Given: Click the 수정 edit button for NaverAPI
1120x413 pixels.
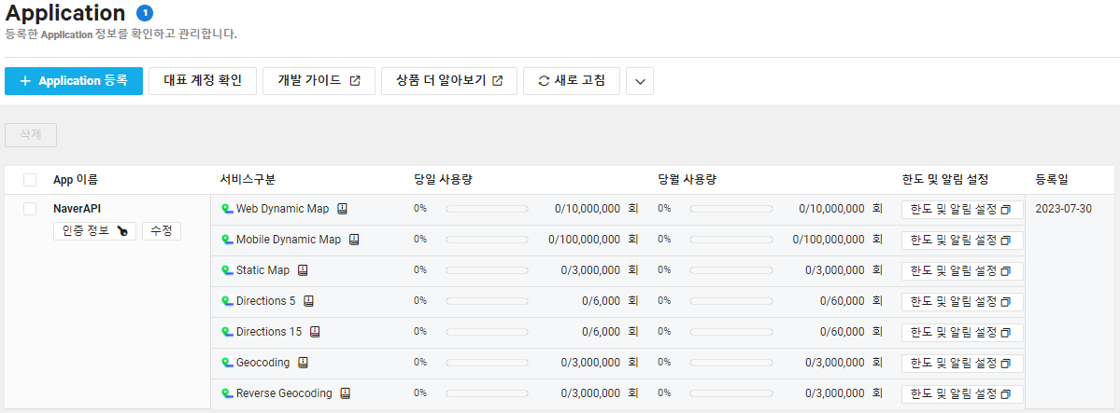Looking at the screenshot, I should (x=162, y=231).
